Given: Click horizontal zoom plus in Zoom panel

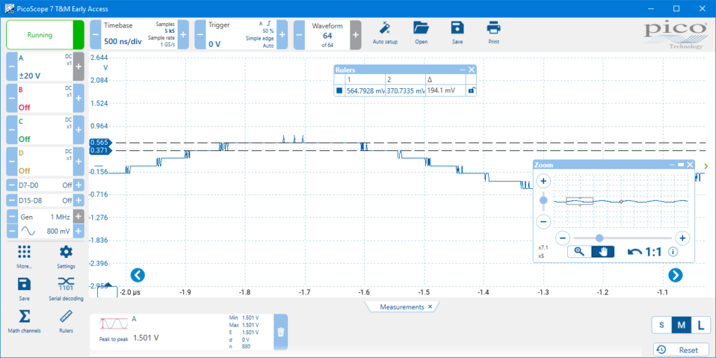Looking at the screenshot, I should click(682, 238).
